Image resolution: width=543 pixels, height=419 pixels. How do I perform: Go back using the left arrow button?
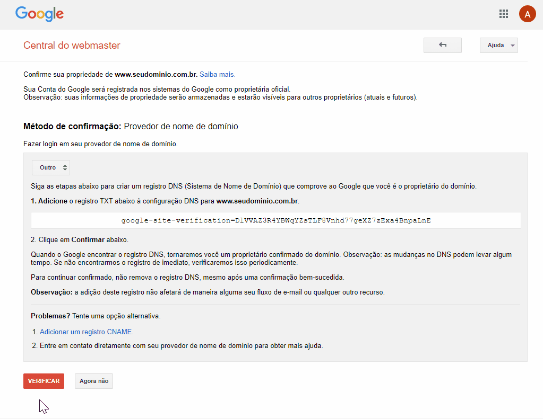(443, 45)
